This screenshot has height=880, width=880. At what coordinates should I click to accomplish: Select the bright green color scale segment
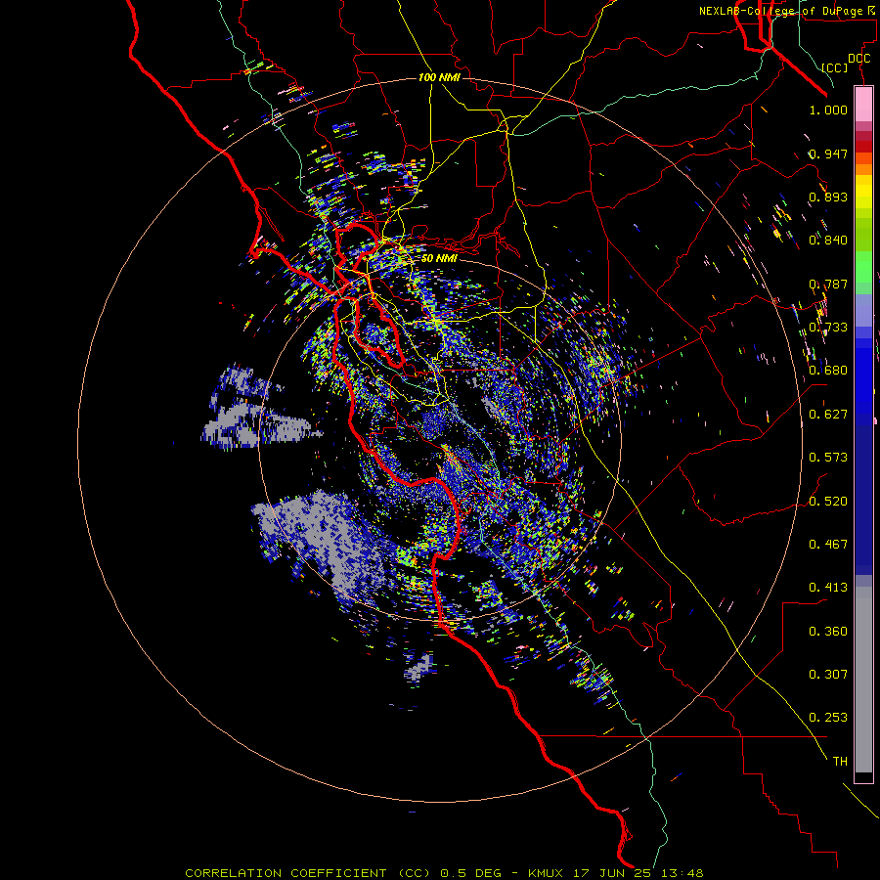863,267
